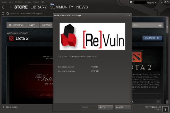Click the Add a Game link

tap(11, 107)
